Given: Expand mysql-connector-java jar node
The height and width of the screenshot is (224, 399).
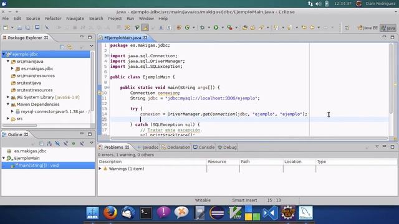Looking at the screenshot, I should (x=12, y=111).
